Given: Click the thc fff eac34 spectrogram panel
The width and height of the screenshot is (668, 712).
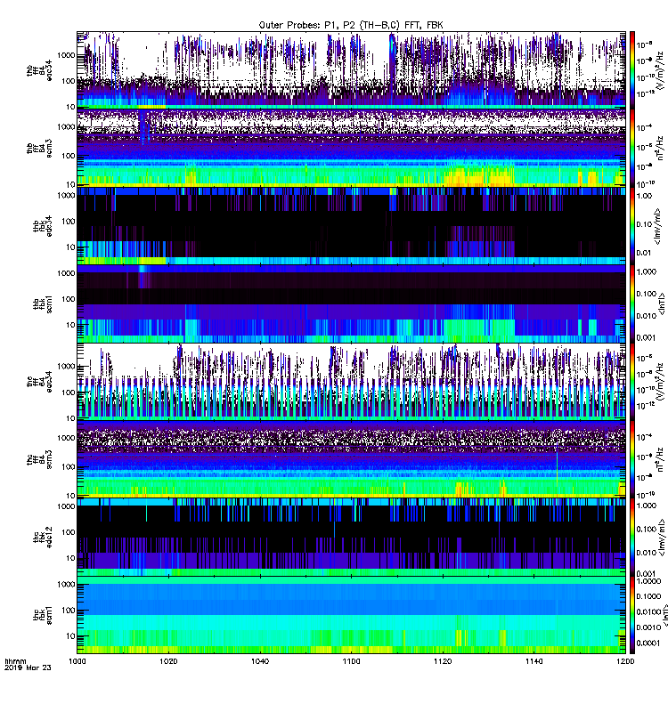Looking at the screenshot, I should click(351, 382).
